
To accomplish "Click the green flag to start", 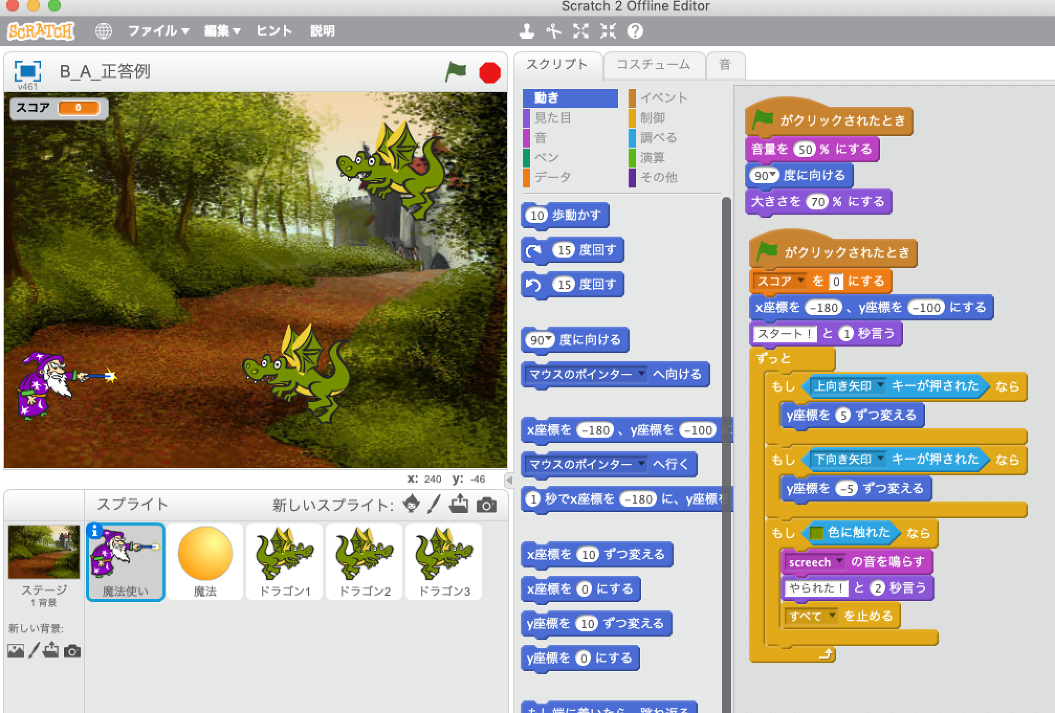I will tap(455, 72).
